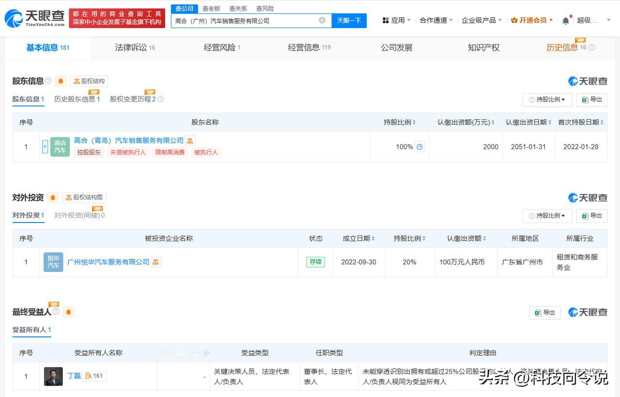
Task: Click the TianYanCha logo at top left
Action: pos(34,18)
